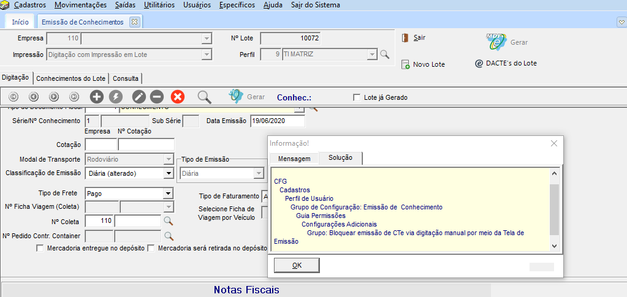This screenshot has width=627, height=297.
Task: Search Nº Coleta with magnifier icon
Action: coord(169,221)
